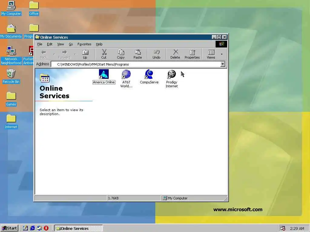Select the AT&T World shortcut icon
Viewport: 310px width, 232px height.
(126, 74)
